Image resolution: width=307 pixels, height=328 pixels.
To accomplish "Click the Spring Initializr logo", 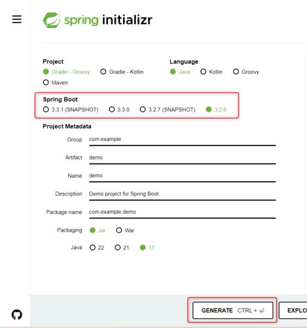I will (x=98, y=20).
